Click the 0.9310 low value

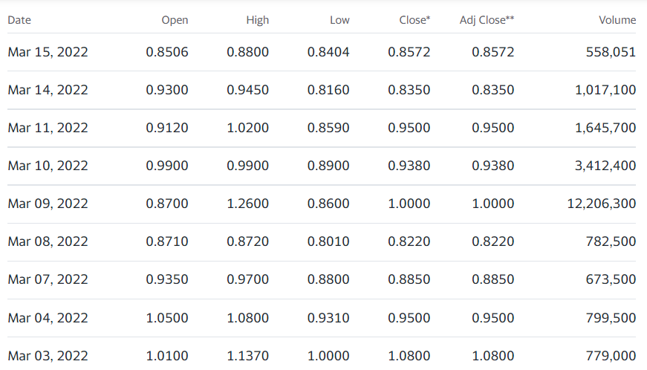click(x=328, y=318)
